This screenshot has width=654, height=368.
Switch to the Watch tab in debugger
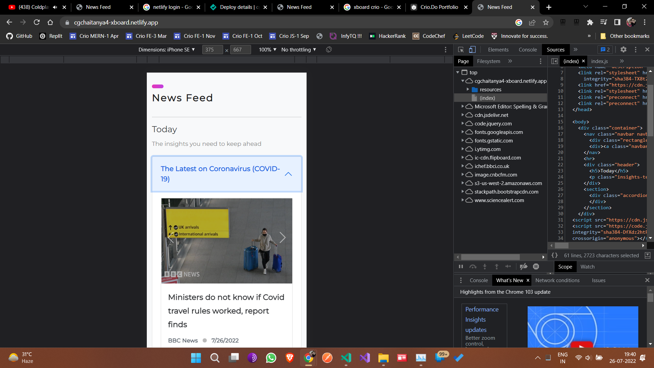click(x=588, y=266)
